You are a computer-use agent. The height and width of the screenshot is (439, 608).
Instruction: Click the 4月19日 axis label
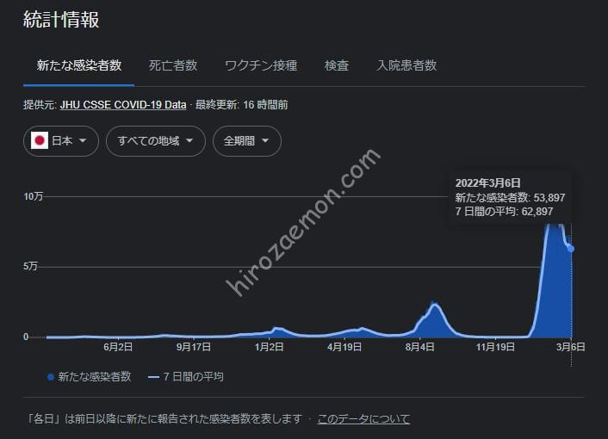tap(344, 347)
